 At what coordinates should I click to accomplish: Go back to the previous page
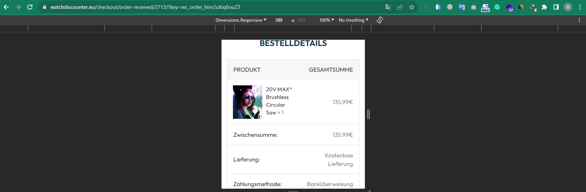point(6,7)
